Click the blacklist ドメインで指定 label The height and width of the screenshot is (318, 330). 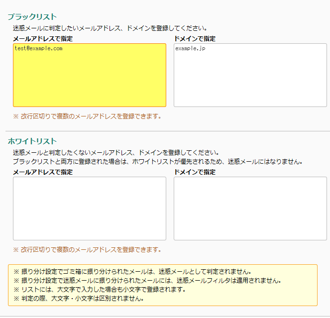point(195,39)
